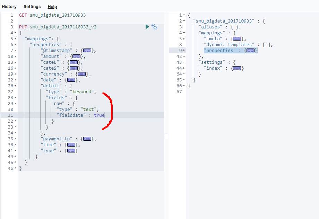Collapse response index-name arrow at line 2
Image resolution: width=319 pixels, height=219 pixels.
pos(184,21)
